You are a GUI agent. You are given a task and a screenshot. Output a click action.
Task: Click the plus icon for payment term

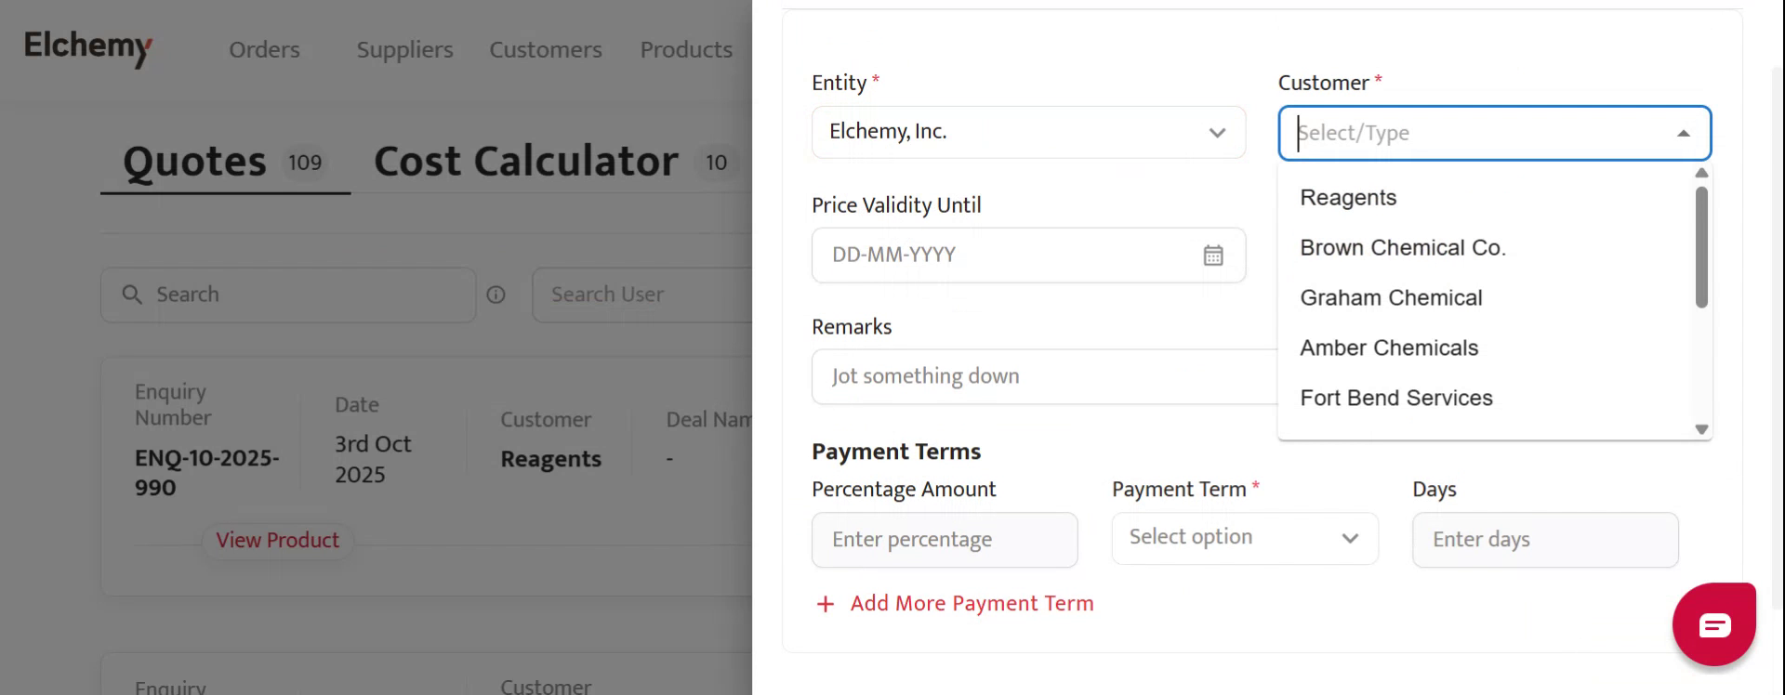pyautogui.click(x=825, y=605)
